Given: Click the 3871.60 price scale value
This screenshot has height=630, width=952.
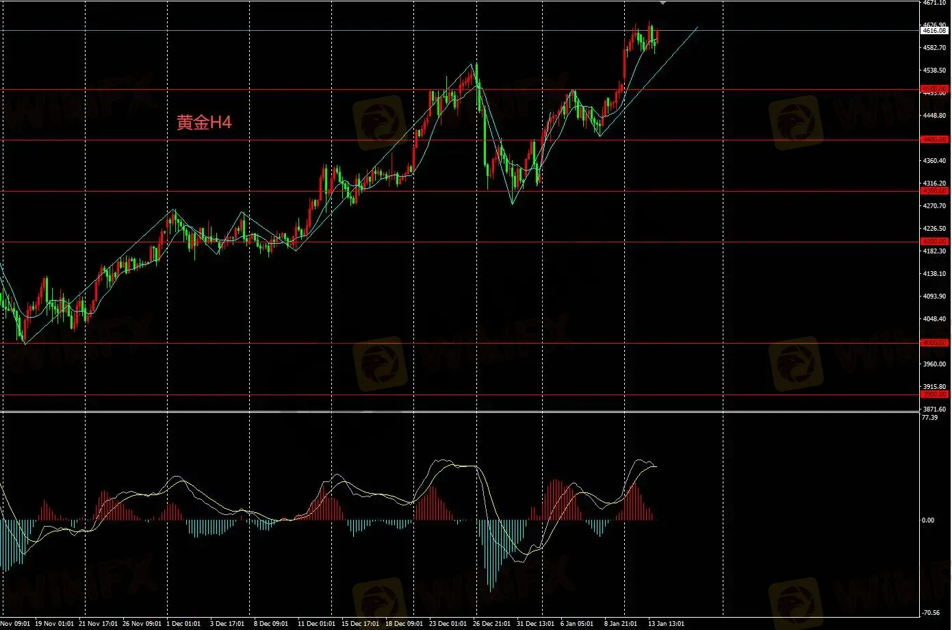Looking at the screenshot, I should coord(934,409).
